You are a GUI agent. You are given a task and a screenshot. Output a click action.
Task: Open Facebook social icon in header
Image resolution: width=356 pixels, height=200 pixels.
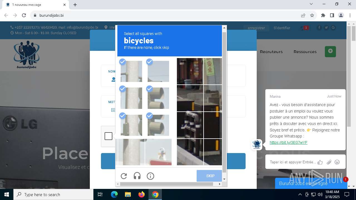[319, 28]
